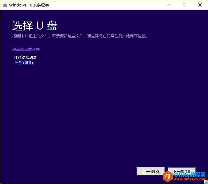208x184 pixels.
Task: Click the Windows 10 setup title bar icon
Action: pyautogui.click(x=5, y=5)
